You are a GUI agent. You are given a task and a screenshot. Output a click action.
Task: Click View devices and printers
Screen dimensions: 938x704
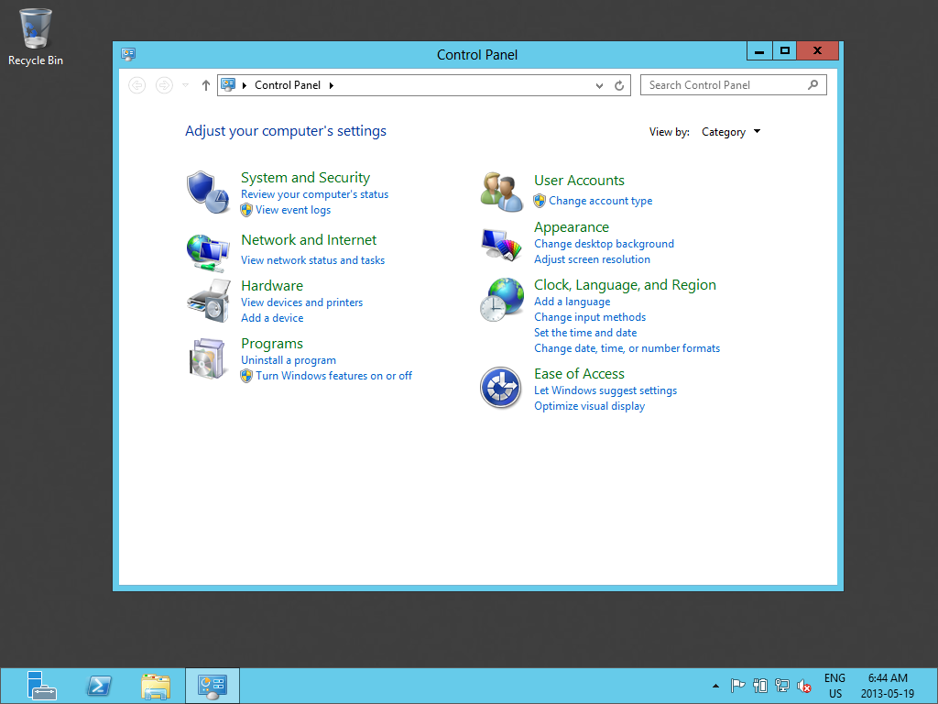click(x=301, y=302)
